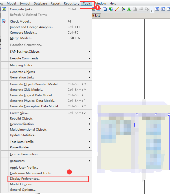This screenshot has height=194, width=170.
Task: Click Check Model document icon in menu
Action: 4,21
